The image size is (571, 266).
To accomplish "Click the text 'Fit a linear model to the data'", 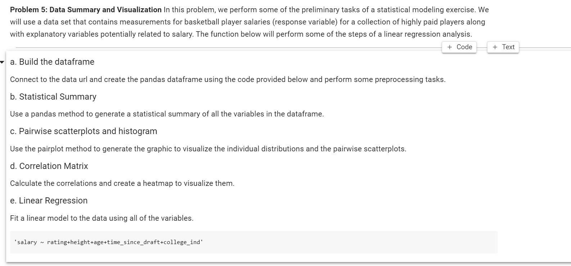I will [x=101, y=218].
